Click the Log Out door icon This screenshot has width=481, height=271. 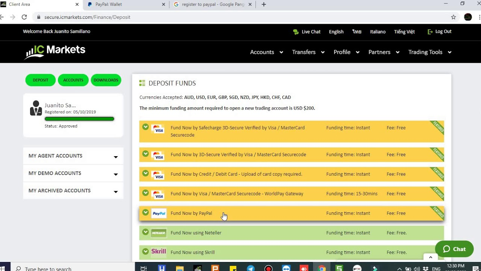(430, 32)
